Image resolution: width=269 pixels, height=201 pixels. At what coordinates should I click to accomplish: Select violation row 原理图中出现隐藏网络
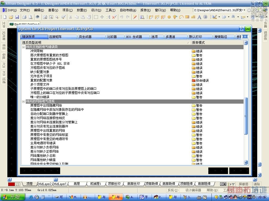[x=46, y=106]
